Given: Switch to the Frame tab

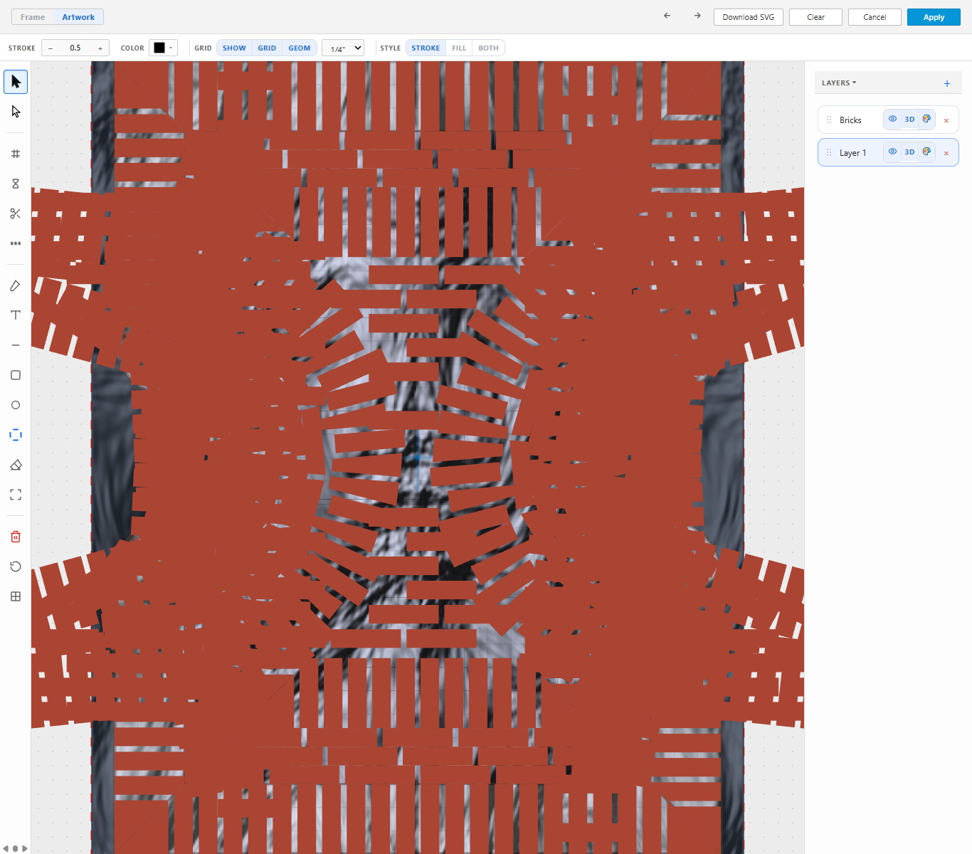Looking at the screenshot, I should 33,17.
